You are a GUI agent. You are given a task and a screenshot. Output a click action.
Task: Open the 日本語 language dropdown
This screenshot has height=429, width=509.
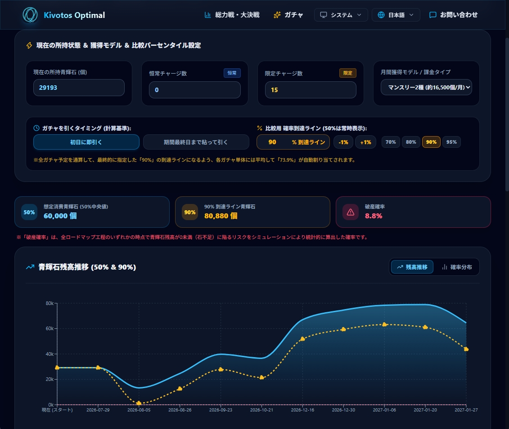click(x=396, y=15)
